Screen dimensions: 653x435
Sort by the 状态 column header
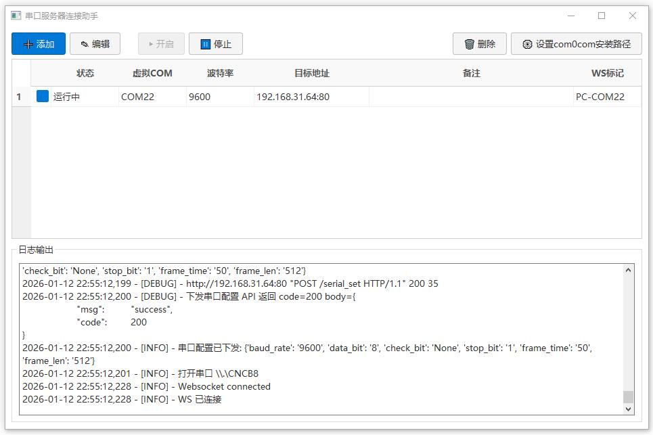[x=85, y=73]
